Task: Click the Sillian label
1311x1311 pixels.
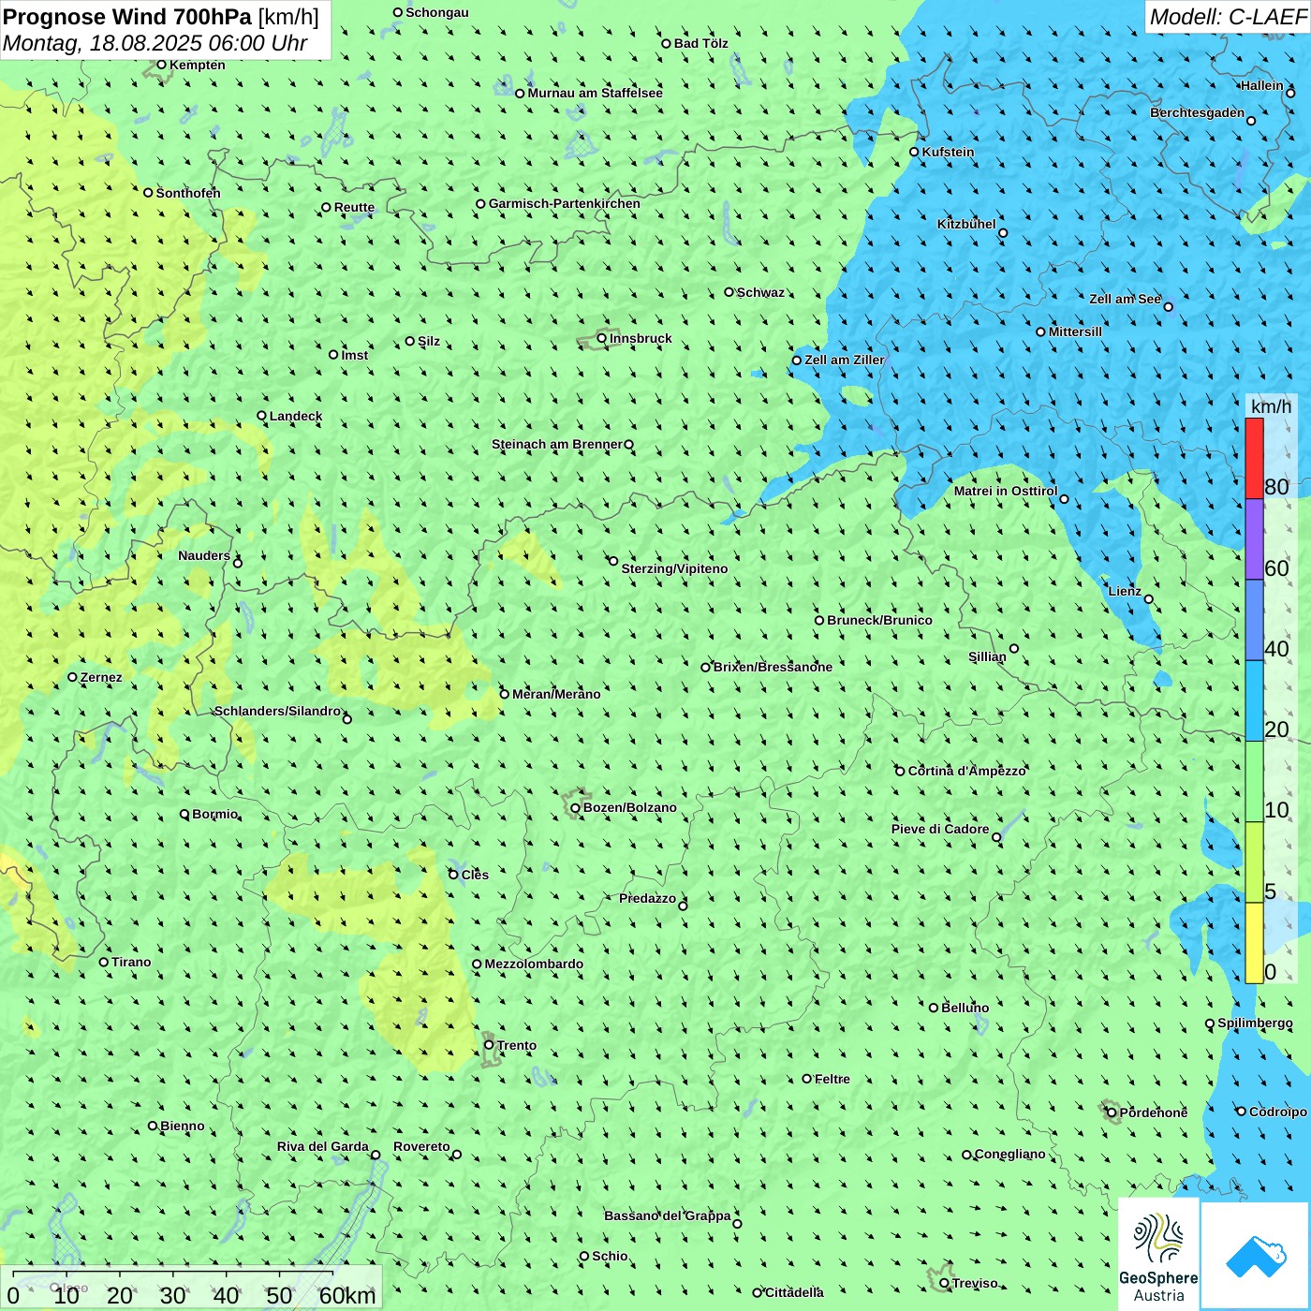Action: [x=987, y=656]
